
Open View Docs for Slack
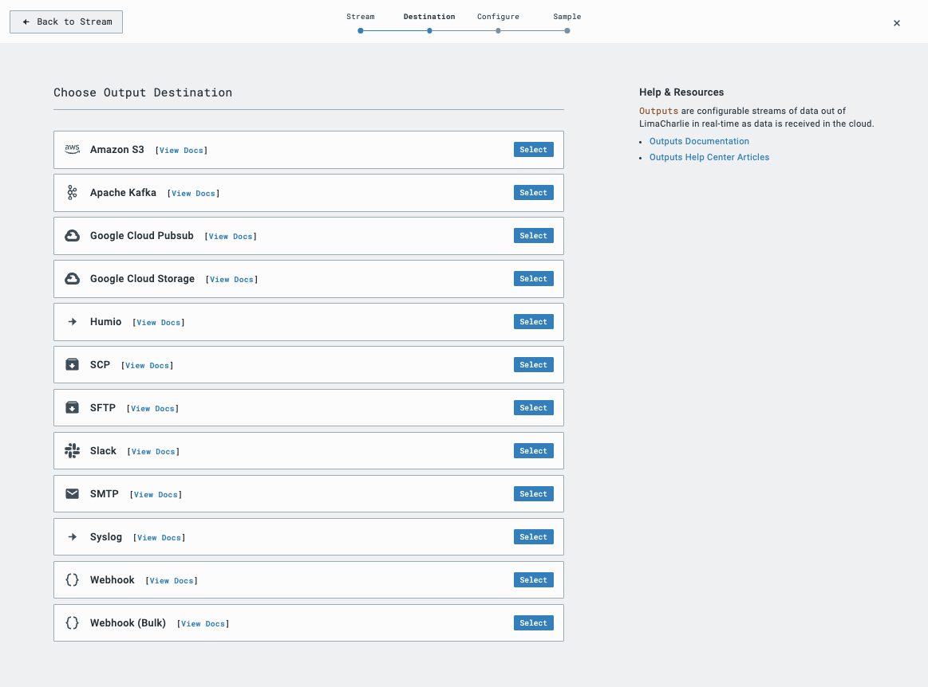[x=153, y=452]
